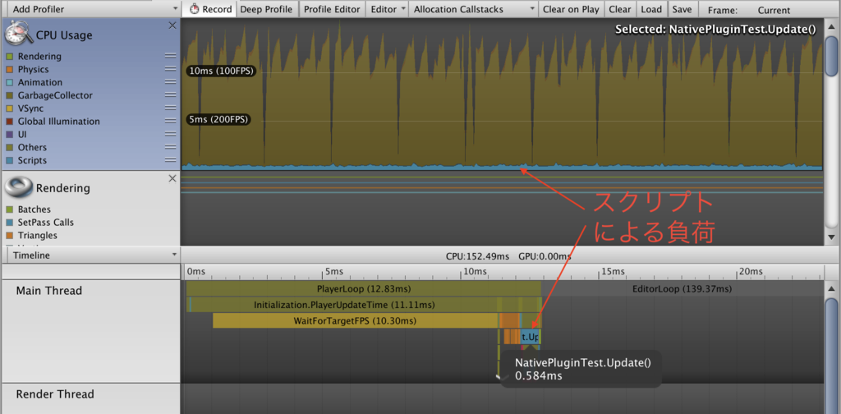Screen dimensions: 841x414
Task: Toggle the Animation category color swatch
Action: pyautogui.click(x=9, y=83)
